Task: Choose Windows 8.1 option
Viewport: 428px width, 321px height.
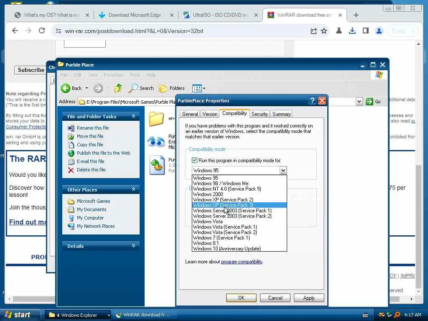Action: click(x=239, y=243)
